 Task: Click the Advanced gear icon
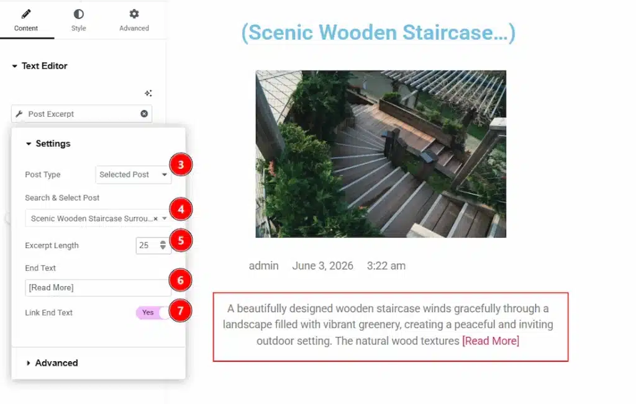134,14
